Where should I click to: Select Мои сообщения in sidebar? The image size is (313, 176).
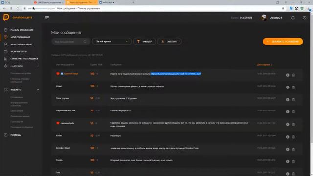(20, 37)
